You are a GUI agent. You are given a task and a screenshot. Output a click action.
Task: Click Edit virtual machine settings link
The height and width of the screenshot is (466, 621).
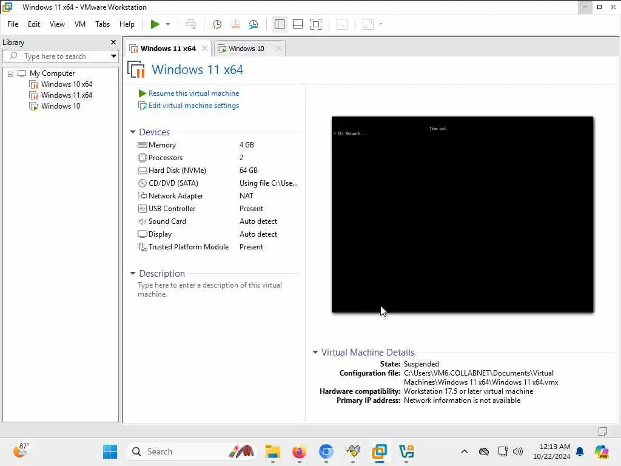tap(193, 106)
